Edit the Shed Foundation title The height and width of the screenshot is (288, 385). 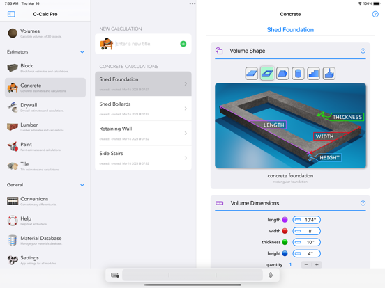click(x=290, y=30)
